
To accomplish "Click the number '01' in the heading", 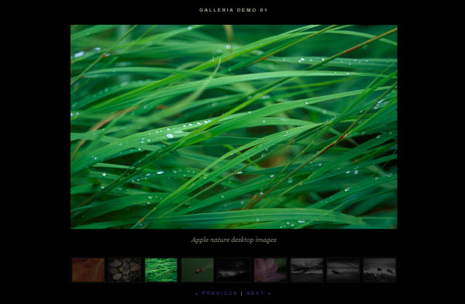I will [x=263, y=10].
